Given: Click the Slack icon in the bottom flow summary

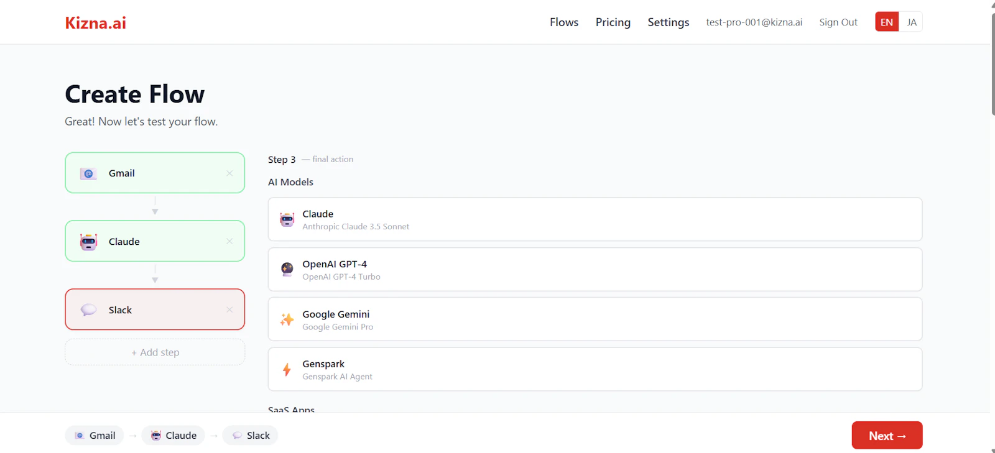Looking at the screenshot, I should [x=237, y=436].
